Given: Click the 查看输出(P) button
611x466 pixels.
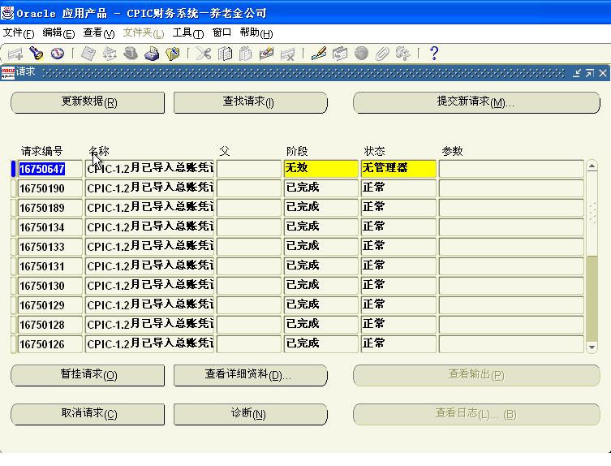Looking at the screenshot, I should tap(476, 375).
